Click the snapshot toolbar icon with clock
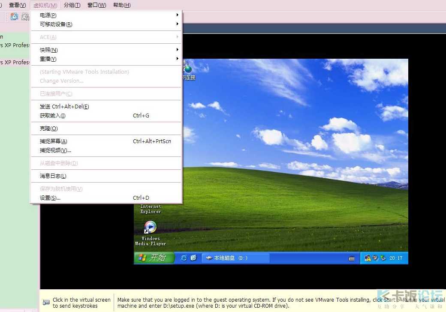446x312 pixels. 14,17
